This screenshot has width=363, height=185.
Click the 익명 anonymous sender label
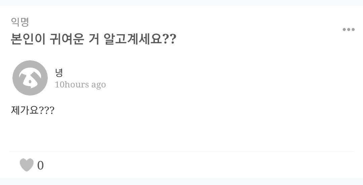[20, 22]
